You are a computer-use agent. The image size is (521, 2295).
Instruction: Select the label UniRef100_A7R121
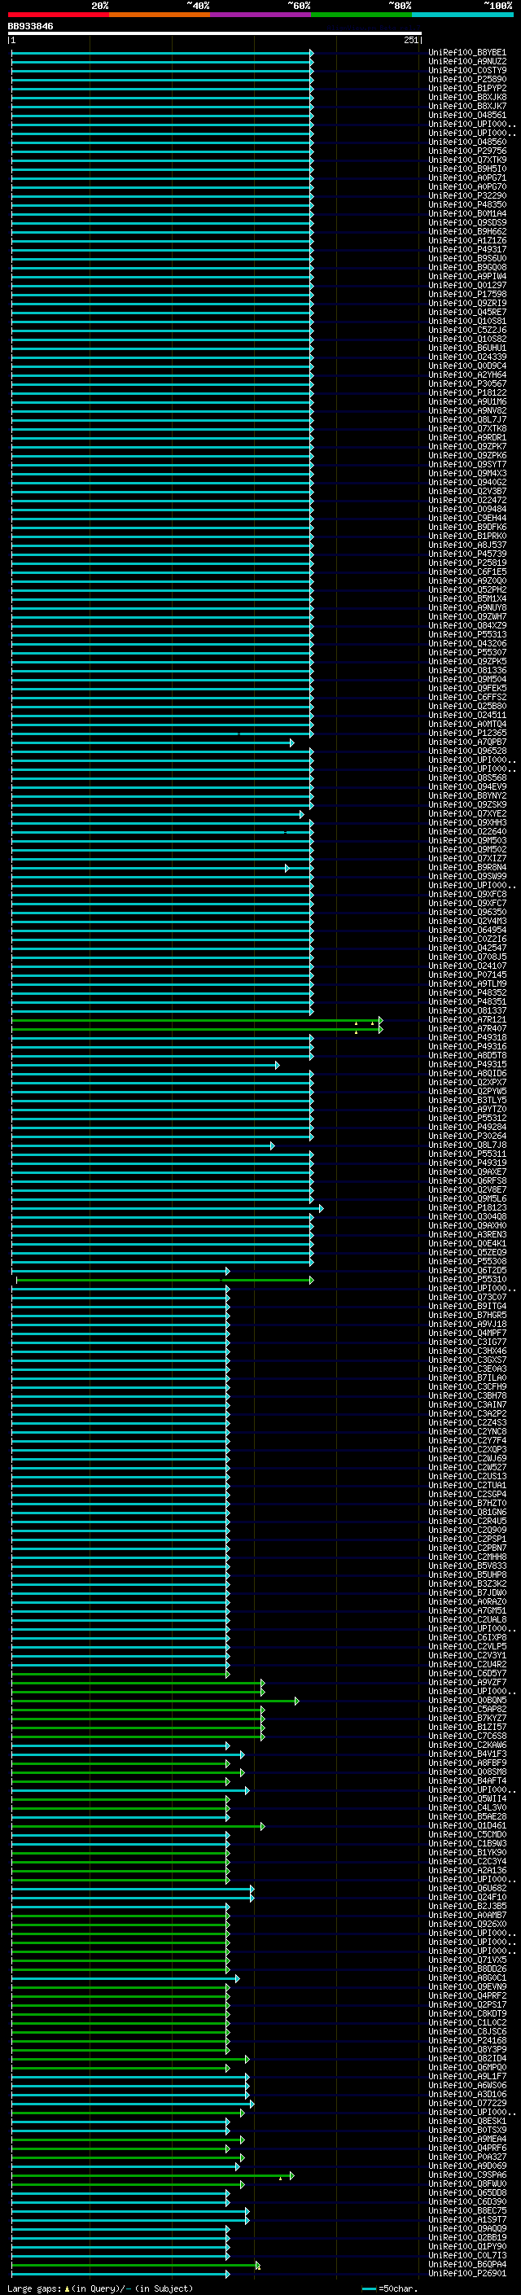coord(467,1020)
